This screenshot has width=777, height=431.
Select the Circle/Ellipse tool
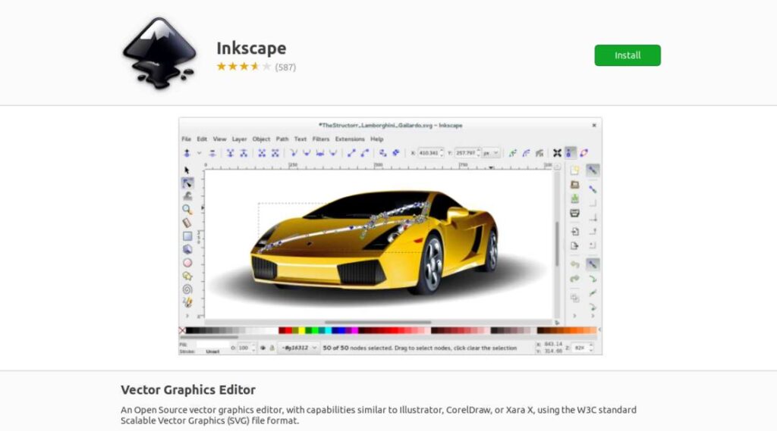187,263
